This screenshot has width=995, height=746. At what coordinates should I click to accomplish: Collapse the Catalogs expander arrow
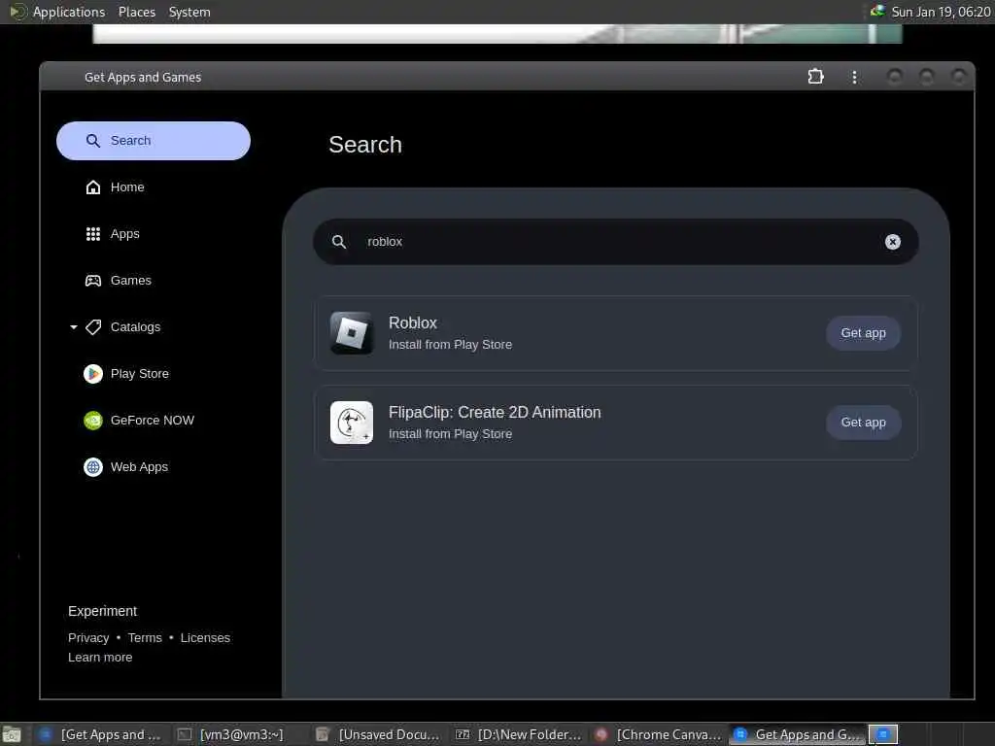coord(74,327)
